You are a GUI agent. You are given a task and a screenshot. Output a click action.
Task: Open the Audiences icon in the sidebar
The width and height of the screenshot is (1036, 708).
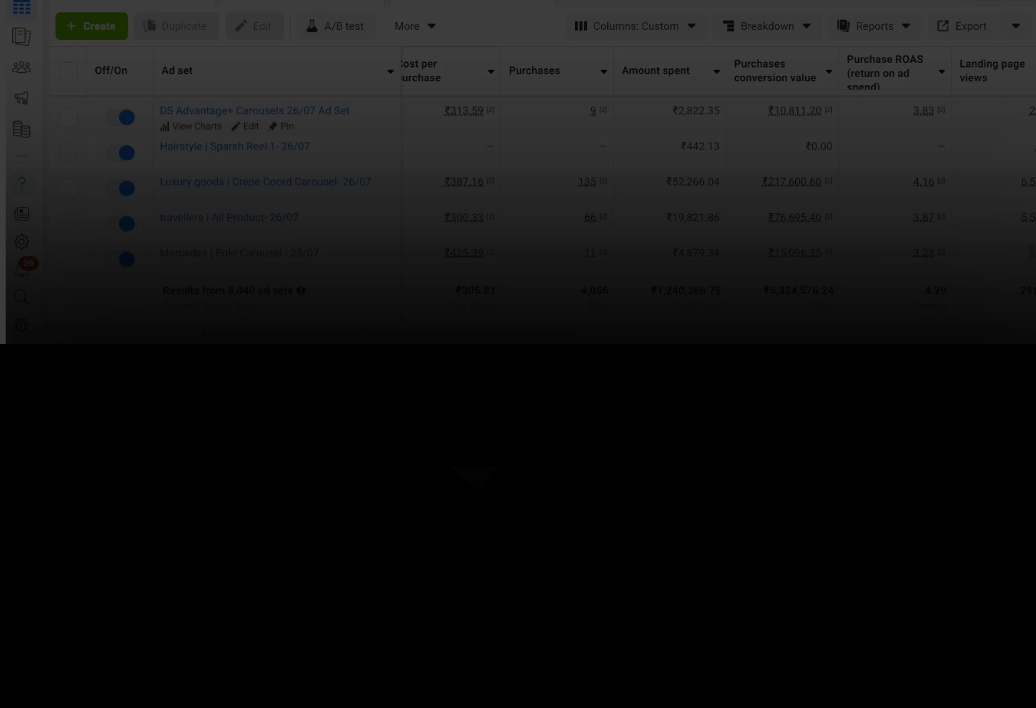(22, 68)
